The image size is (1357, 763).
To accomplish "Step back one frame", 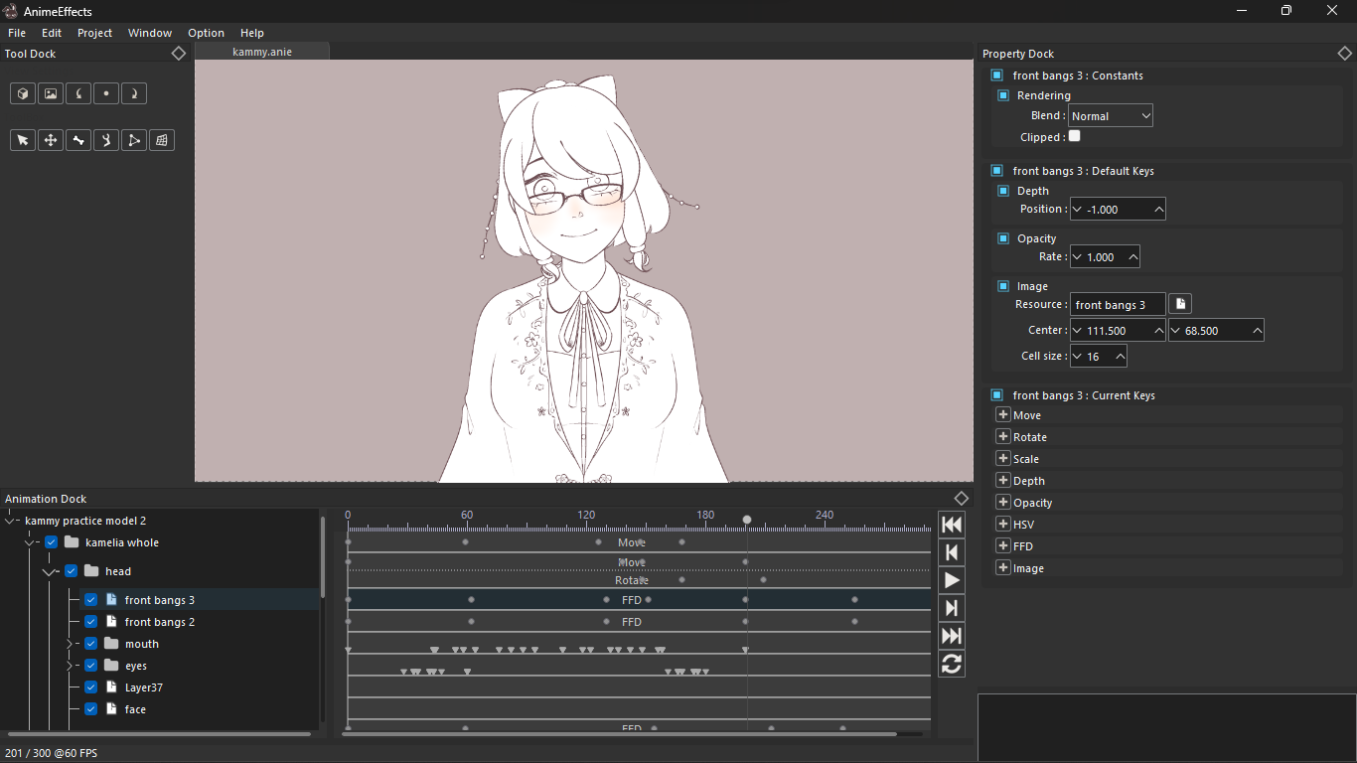I will click(x=952, y=552).
